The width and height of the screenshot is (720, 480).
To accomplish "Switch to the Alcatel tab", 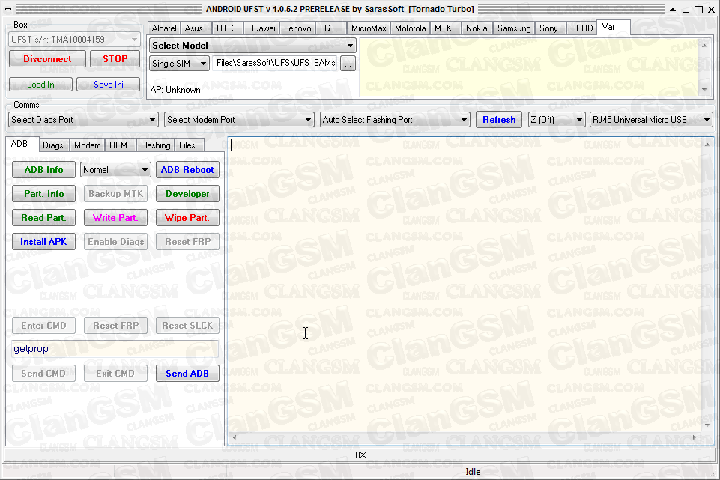I will tap(164, 28).
